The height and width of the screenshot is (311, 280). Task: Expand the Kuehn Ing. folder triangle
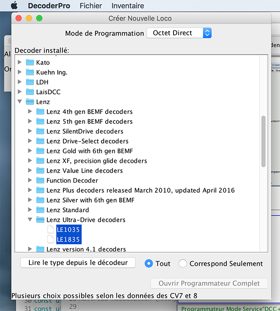(20, 72)
